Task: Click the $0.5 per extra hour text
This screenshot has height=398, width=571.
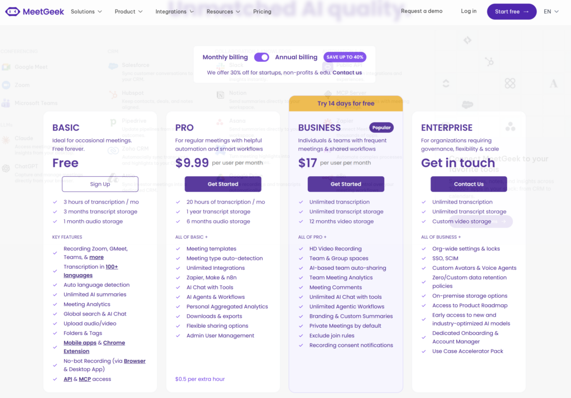Action: pos(200,379)
